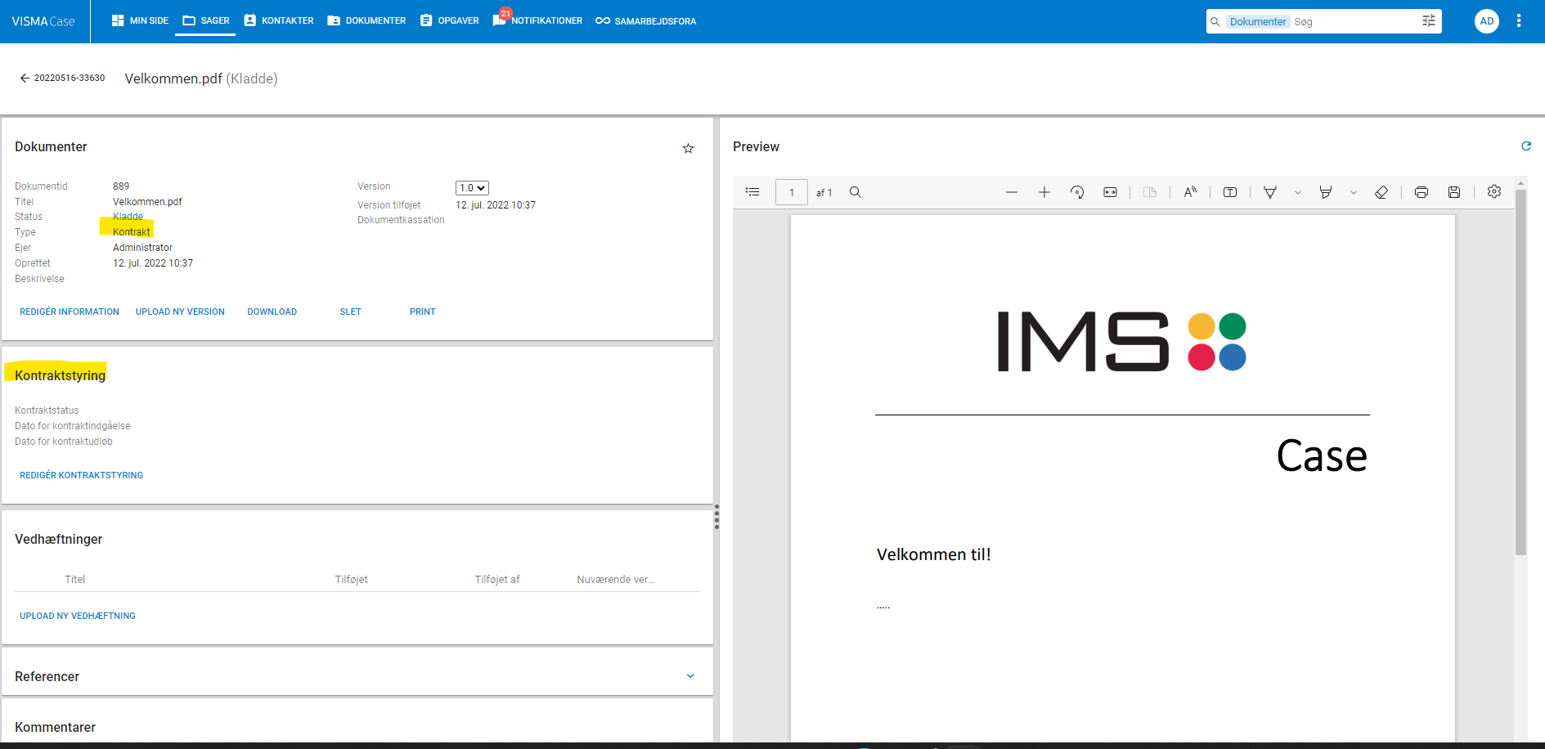This screenshot has width=1545, height=749.
Task: Click Redigér Information
Action: (70, 312)
